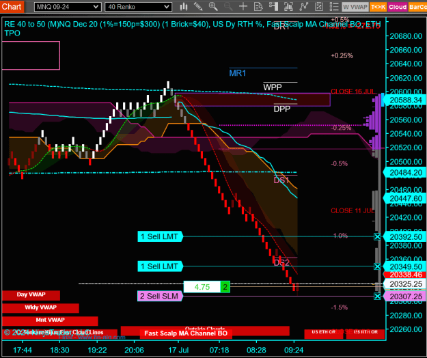
Task: Click the CLOSE 16 JUL label
Action: [353, 92]
